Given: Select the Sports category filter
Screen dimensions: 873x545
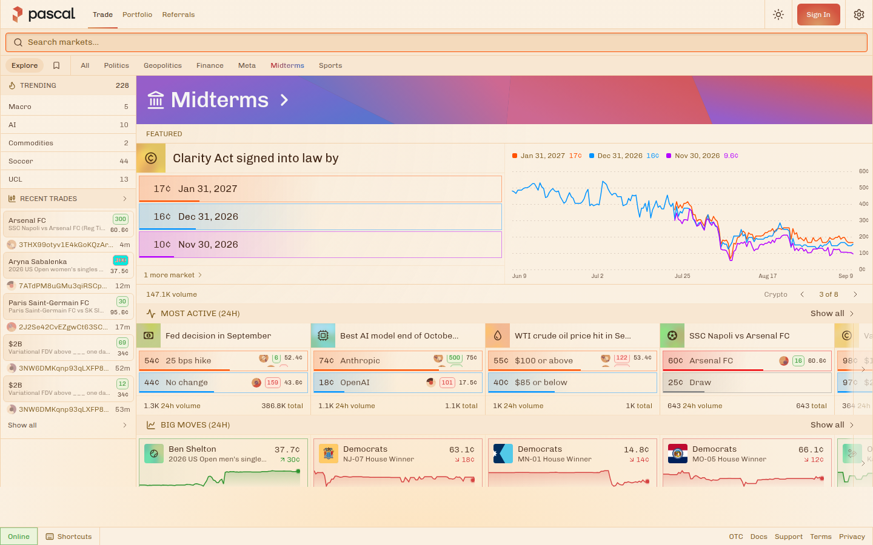Looking at the screenshot, I should pyautogui.click(x=330, y=65).
